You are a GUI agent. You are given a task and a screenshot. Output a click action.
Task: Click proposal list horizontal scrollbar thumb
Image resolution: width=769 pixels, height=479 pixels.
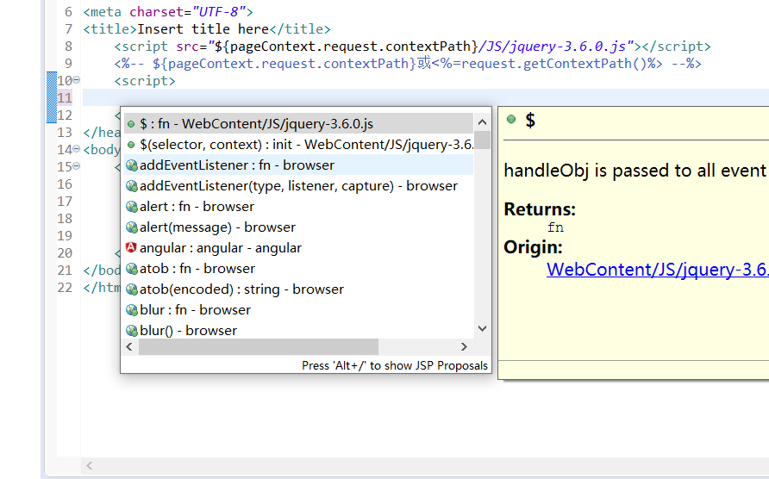click(259, 346)
